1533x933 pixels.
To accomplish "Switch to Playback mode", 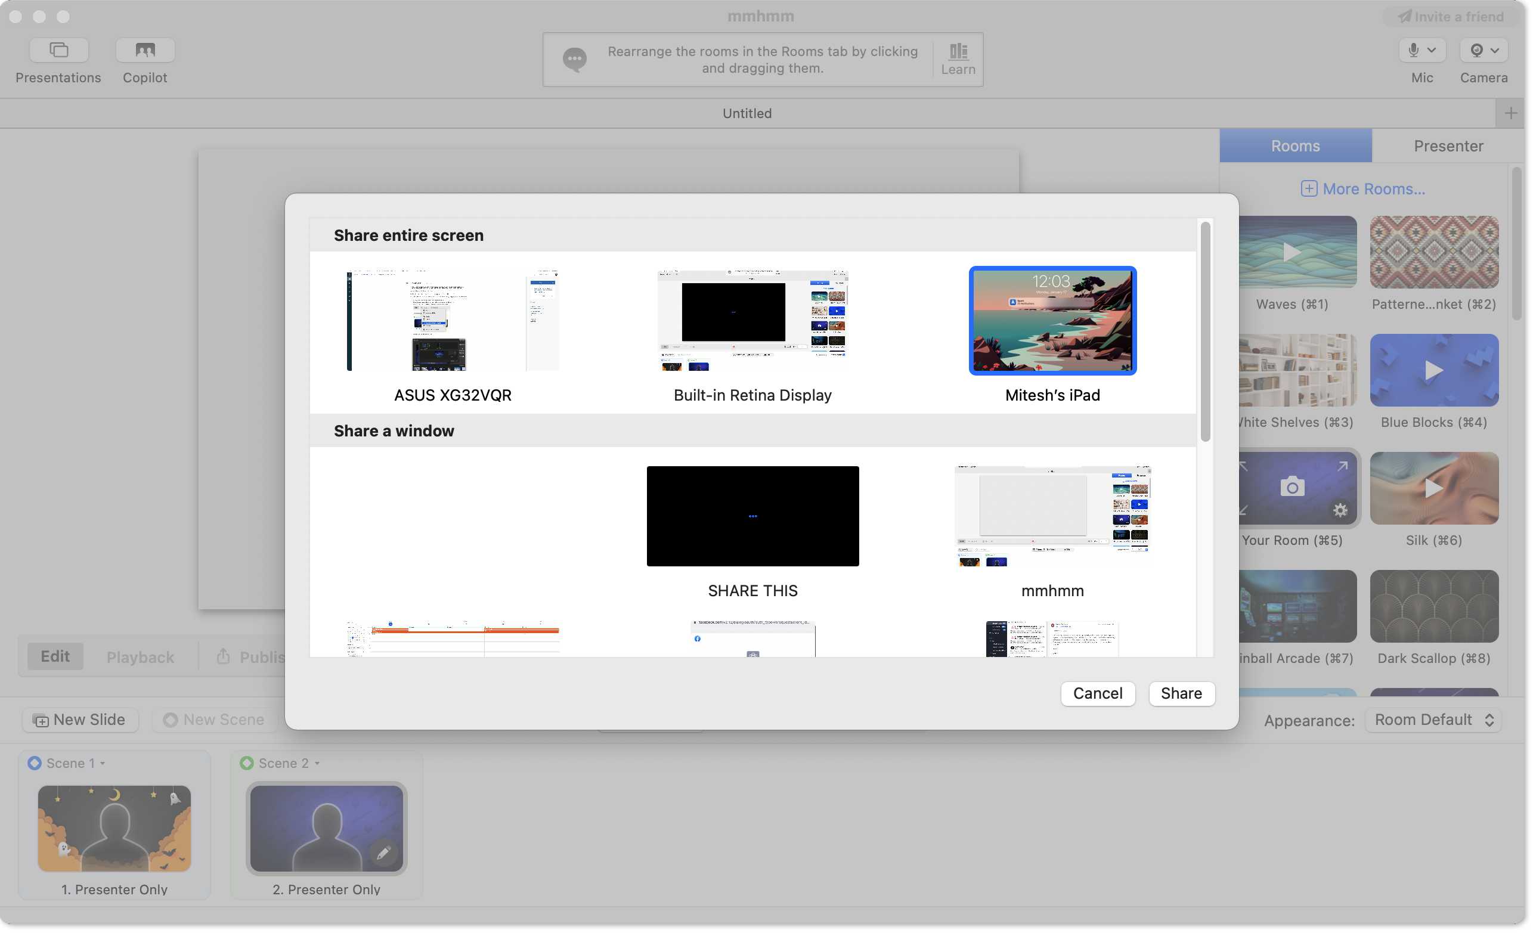I will coord(140,658).
